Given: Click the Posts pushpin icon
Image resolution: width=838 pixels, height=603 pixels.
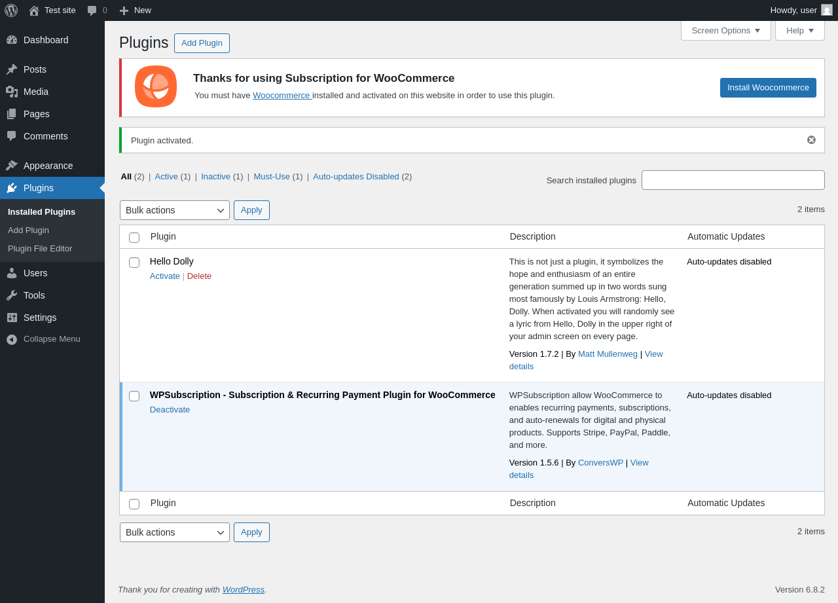Looking at the screenshot, I should pyautogui.click(x=12, y=69).
